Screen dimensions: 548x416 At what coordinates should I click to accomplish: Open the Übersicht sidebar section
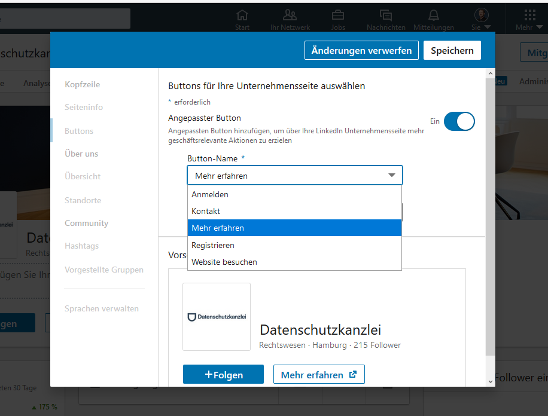pos(83,176)
